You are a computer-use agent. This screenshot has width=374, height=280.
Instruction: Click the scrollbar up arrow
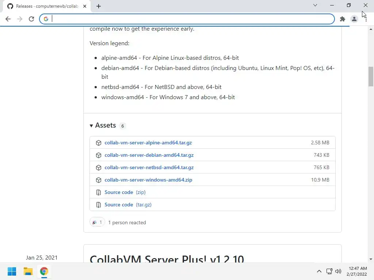point(371,29)
